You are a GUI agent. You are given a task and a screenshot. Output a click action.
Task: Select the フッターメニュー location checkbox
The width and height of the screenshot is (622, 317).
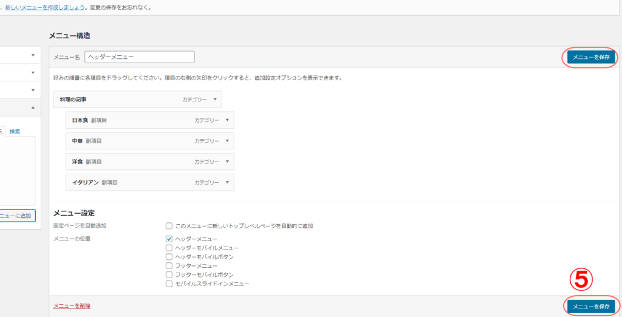(169, 266)
